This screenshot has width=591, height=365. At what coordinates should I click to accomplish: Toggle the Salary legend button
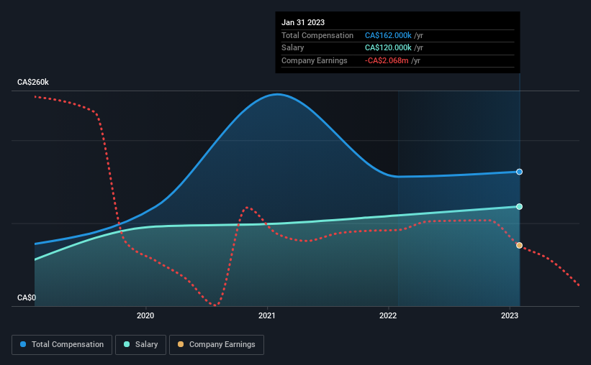click(140, 345)
